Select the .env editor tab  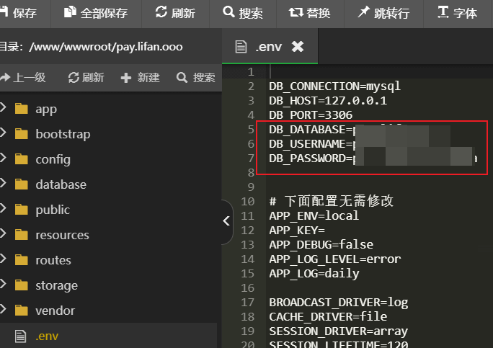270,47
